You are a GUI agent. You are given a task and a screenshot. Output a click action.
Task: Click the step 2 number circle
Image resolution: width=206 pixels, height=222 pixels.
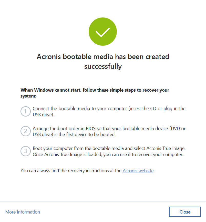[x=25, y=131]
